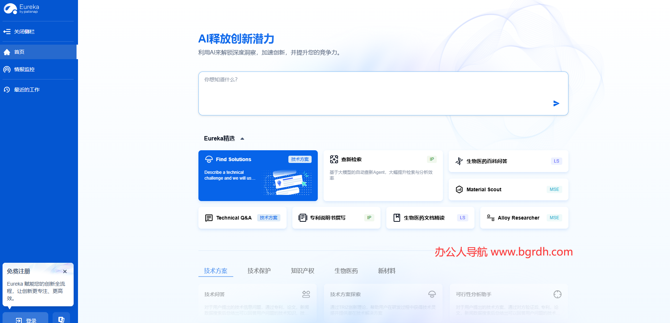Click the 查新检索 scan icon

(x=334, y=159)
